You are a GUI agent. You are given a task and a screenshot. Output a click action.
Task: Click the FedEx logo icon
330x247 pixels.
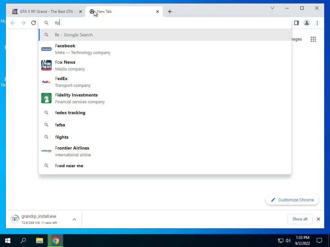[x=46, y=82]
